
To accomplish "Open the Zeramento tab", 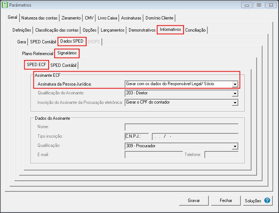I will [71, 18].
